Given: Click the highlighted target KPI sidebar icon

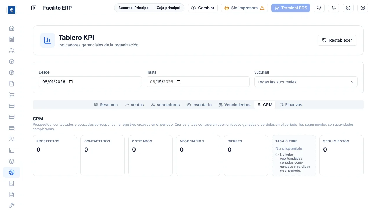Looking at the screenshot, I should 12,172.
